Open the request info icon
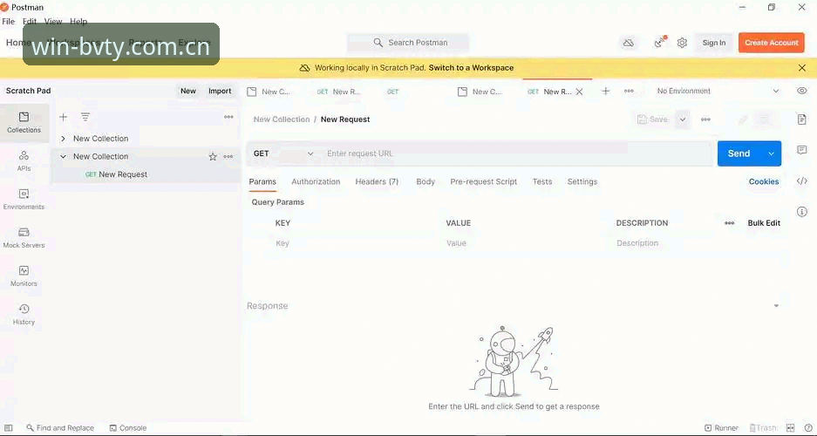Image resolution: width=817 pixels, height=436 pixels. [x=802, y=212]
